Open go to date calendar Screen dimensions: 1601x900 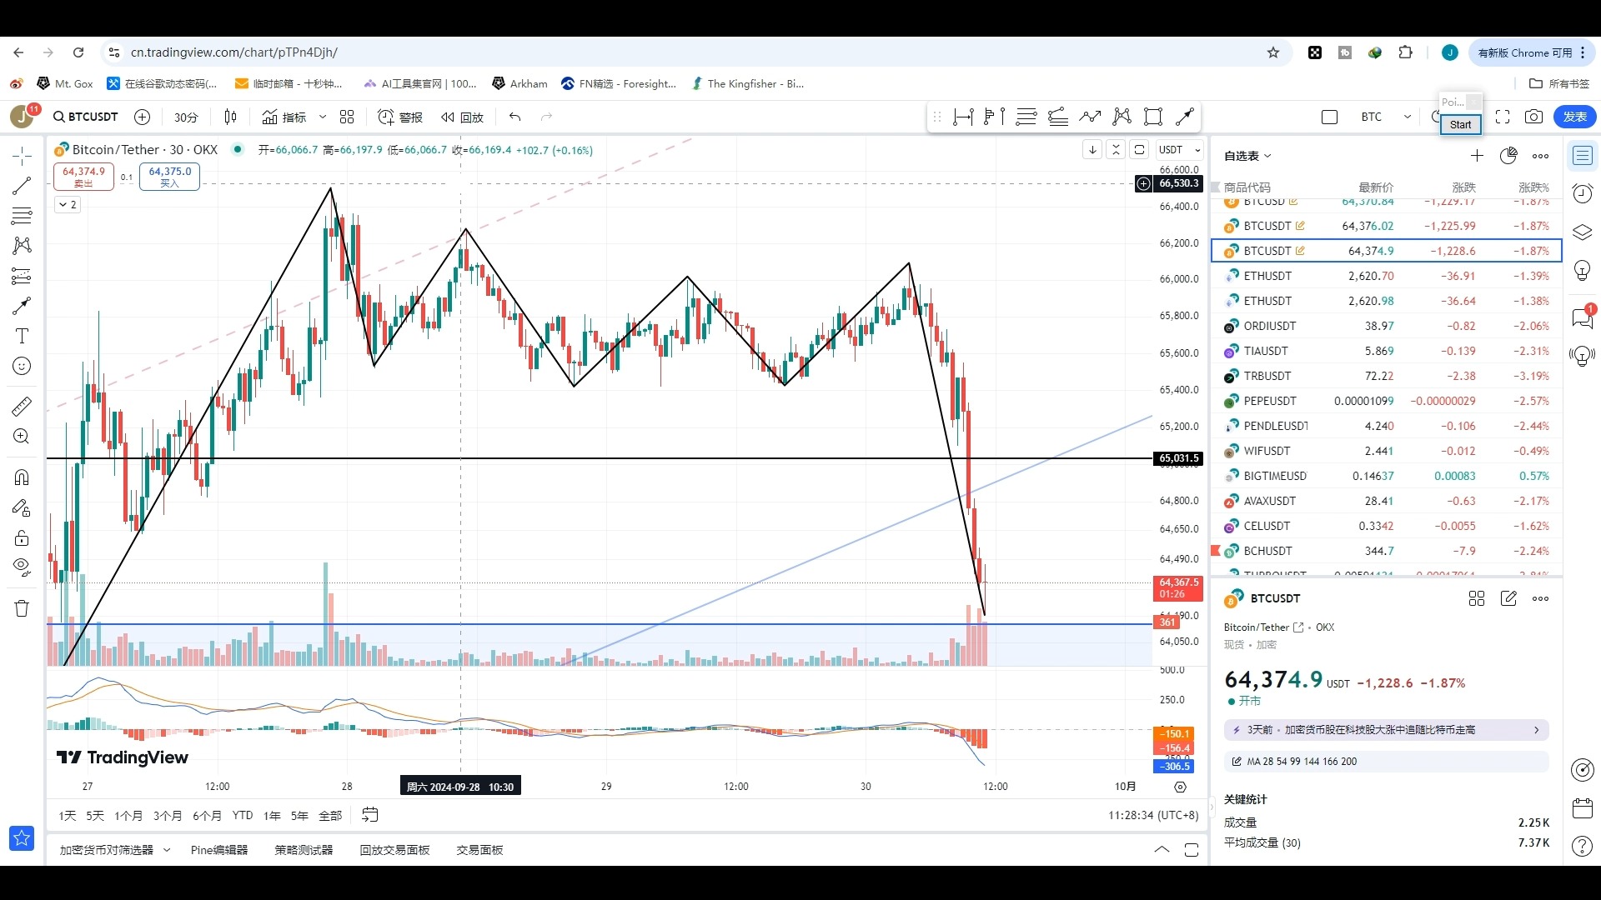(x=370, y=815)
